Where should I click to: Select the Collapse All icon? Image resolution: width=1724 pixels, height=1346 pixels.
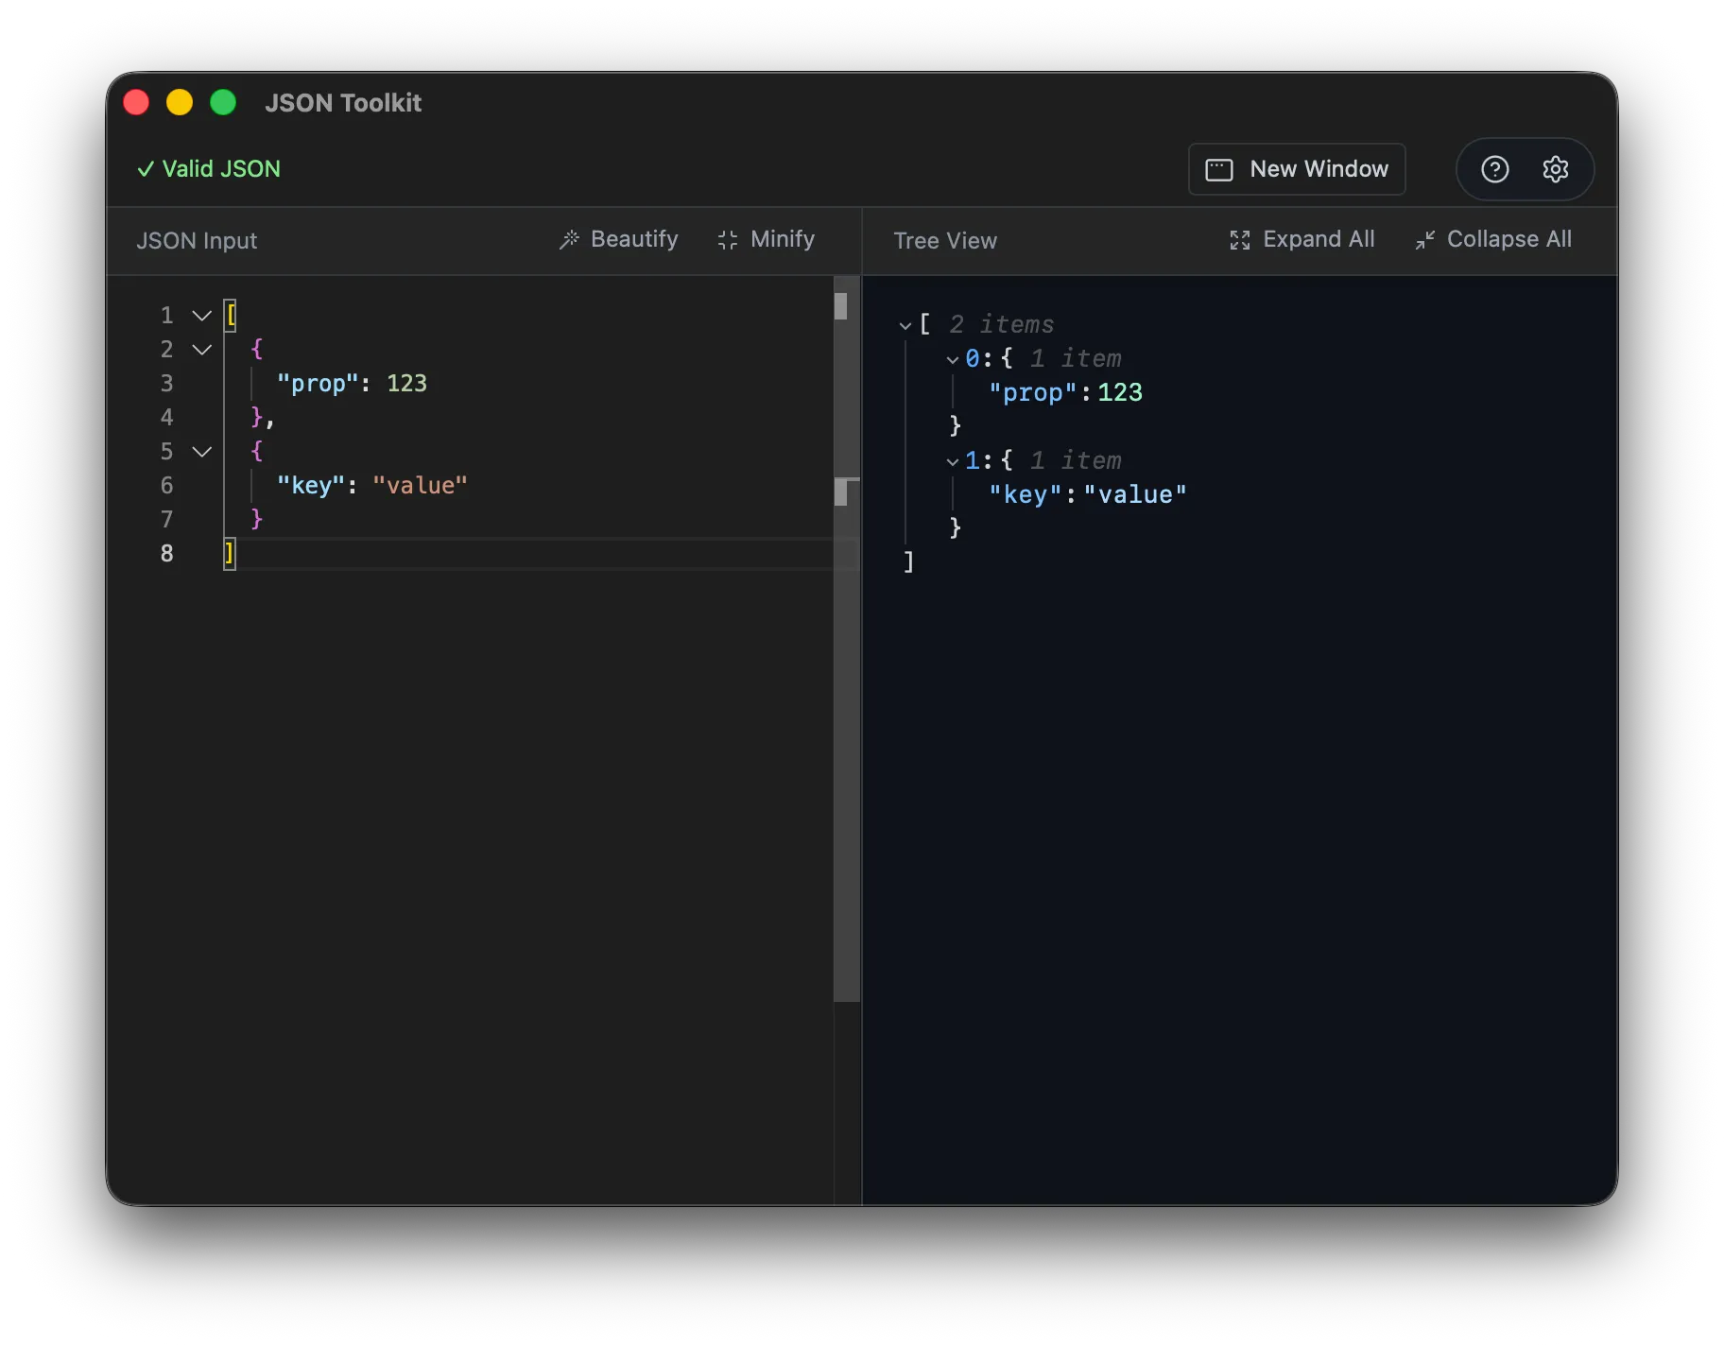point(1425,239)
